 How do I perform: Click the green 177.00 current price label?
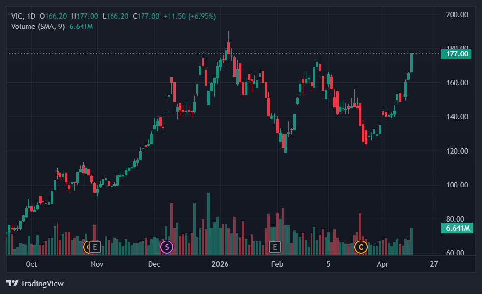(456, 53)
